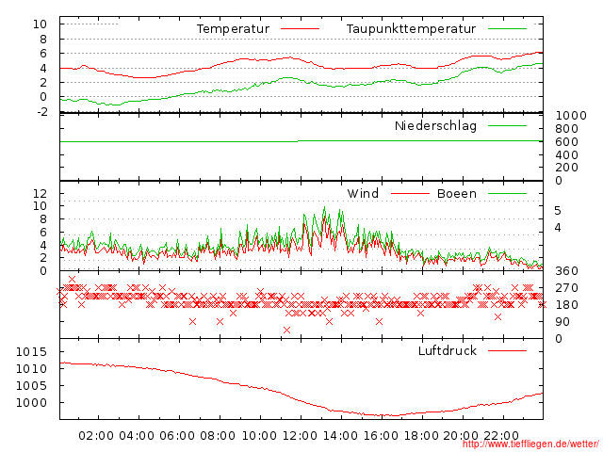
Task: Click the 400 precipitation axis label
Action: coord(566,154)
